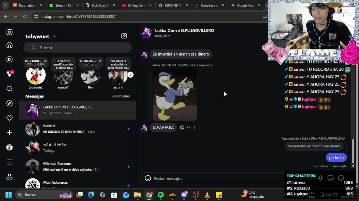
Task: Open Notifications heart icon
Action: [10, 118]
